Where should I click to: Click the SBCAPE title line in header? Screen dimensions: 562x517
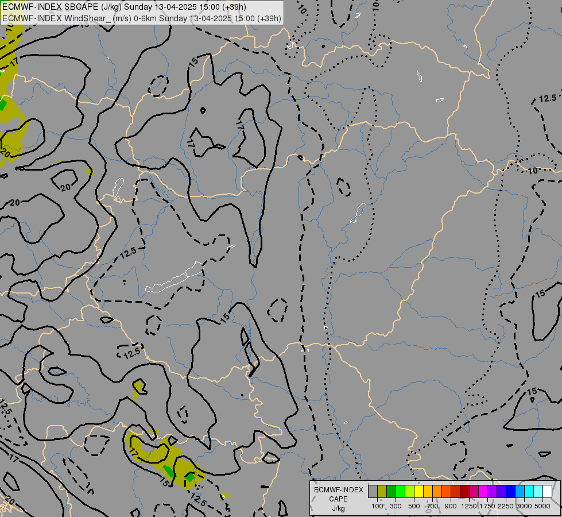[124, 7]
